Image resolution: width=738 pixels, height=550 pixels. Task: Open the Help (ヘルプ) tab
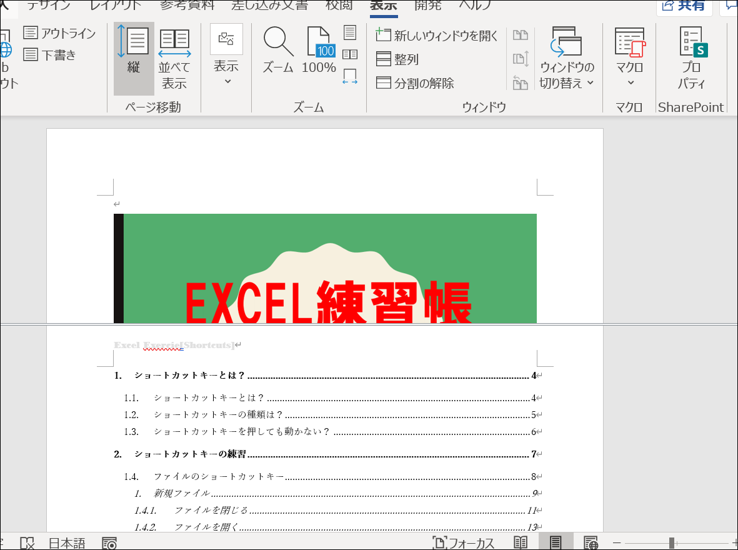point(475,5)
